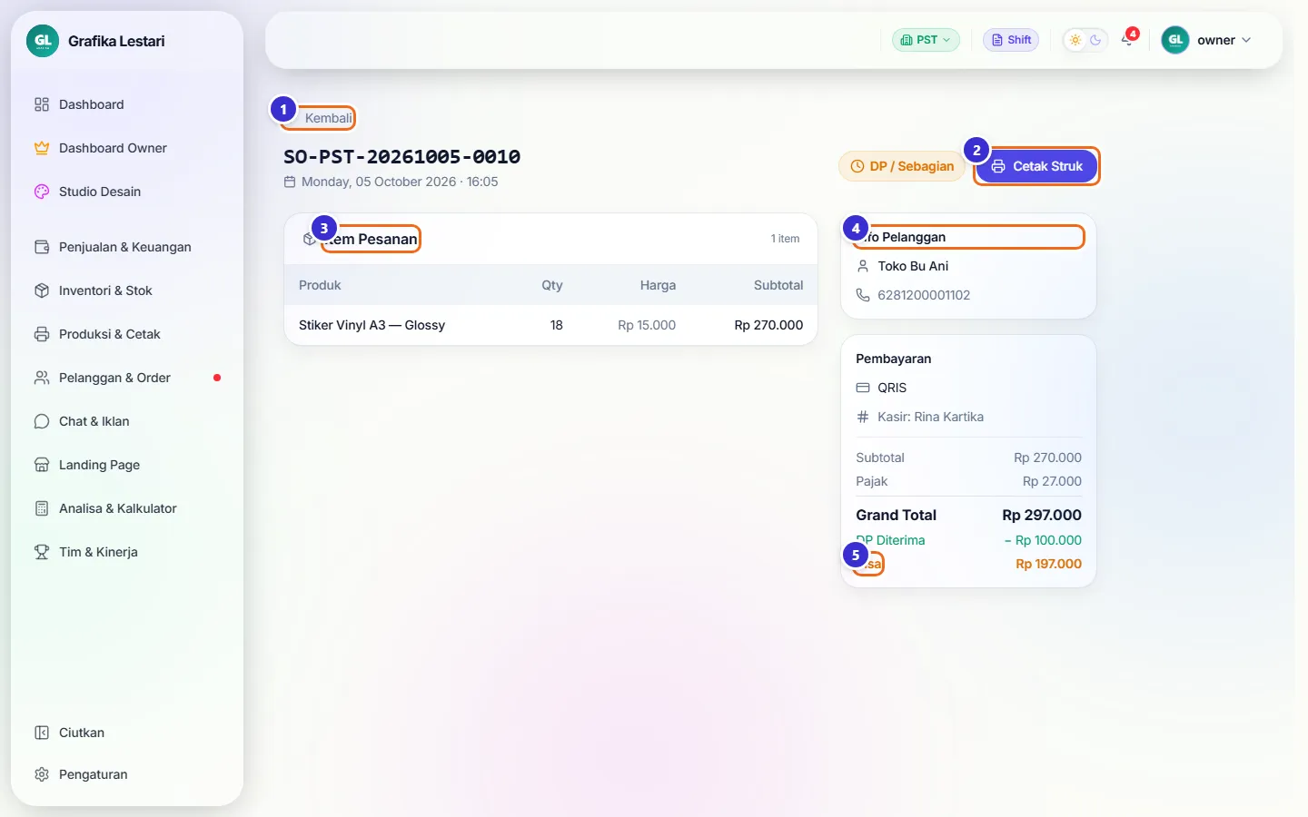Click the card icon next to QRIS

coord(863,388)
